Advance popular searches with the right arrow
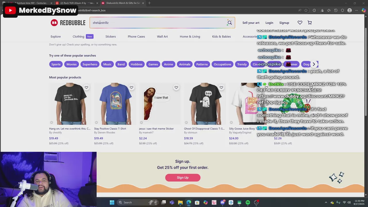The height and width of the screenshot is (207, 368). (314, 64)
